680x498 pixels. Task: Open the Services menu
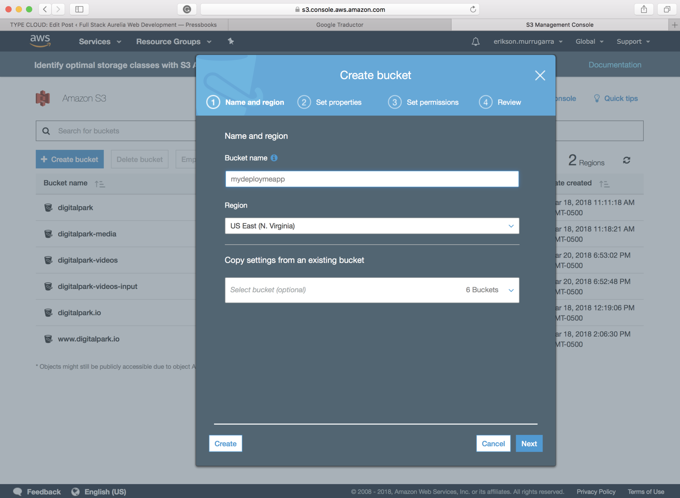pyautogui.click(x=100, y=41)
